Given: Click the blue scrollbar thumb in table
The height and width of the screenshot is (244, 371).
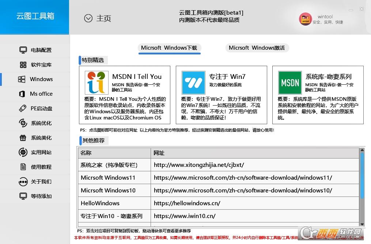Looking at the screenshot, I should pyautogui.click(x=362, y=175).
